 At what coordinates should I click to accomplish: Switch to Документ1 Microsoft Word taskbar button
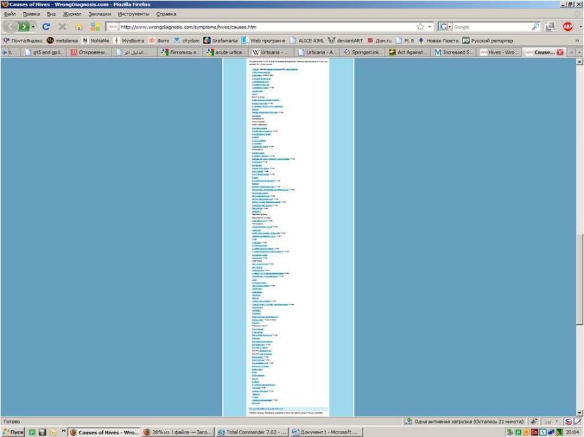[x=326, y=432]
